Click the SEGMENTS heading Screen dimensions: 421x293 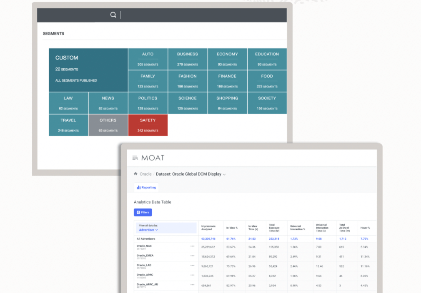coord(53,34)
